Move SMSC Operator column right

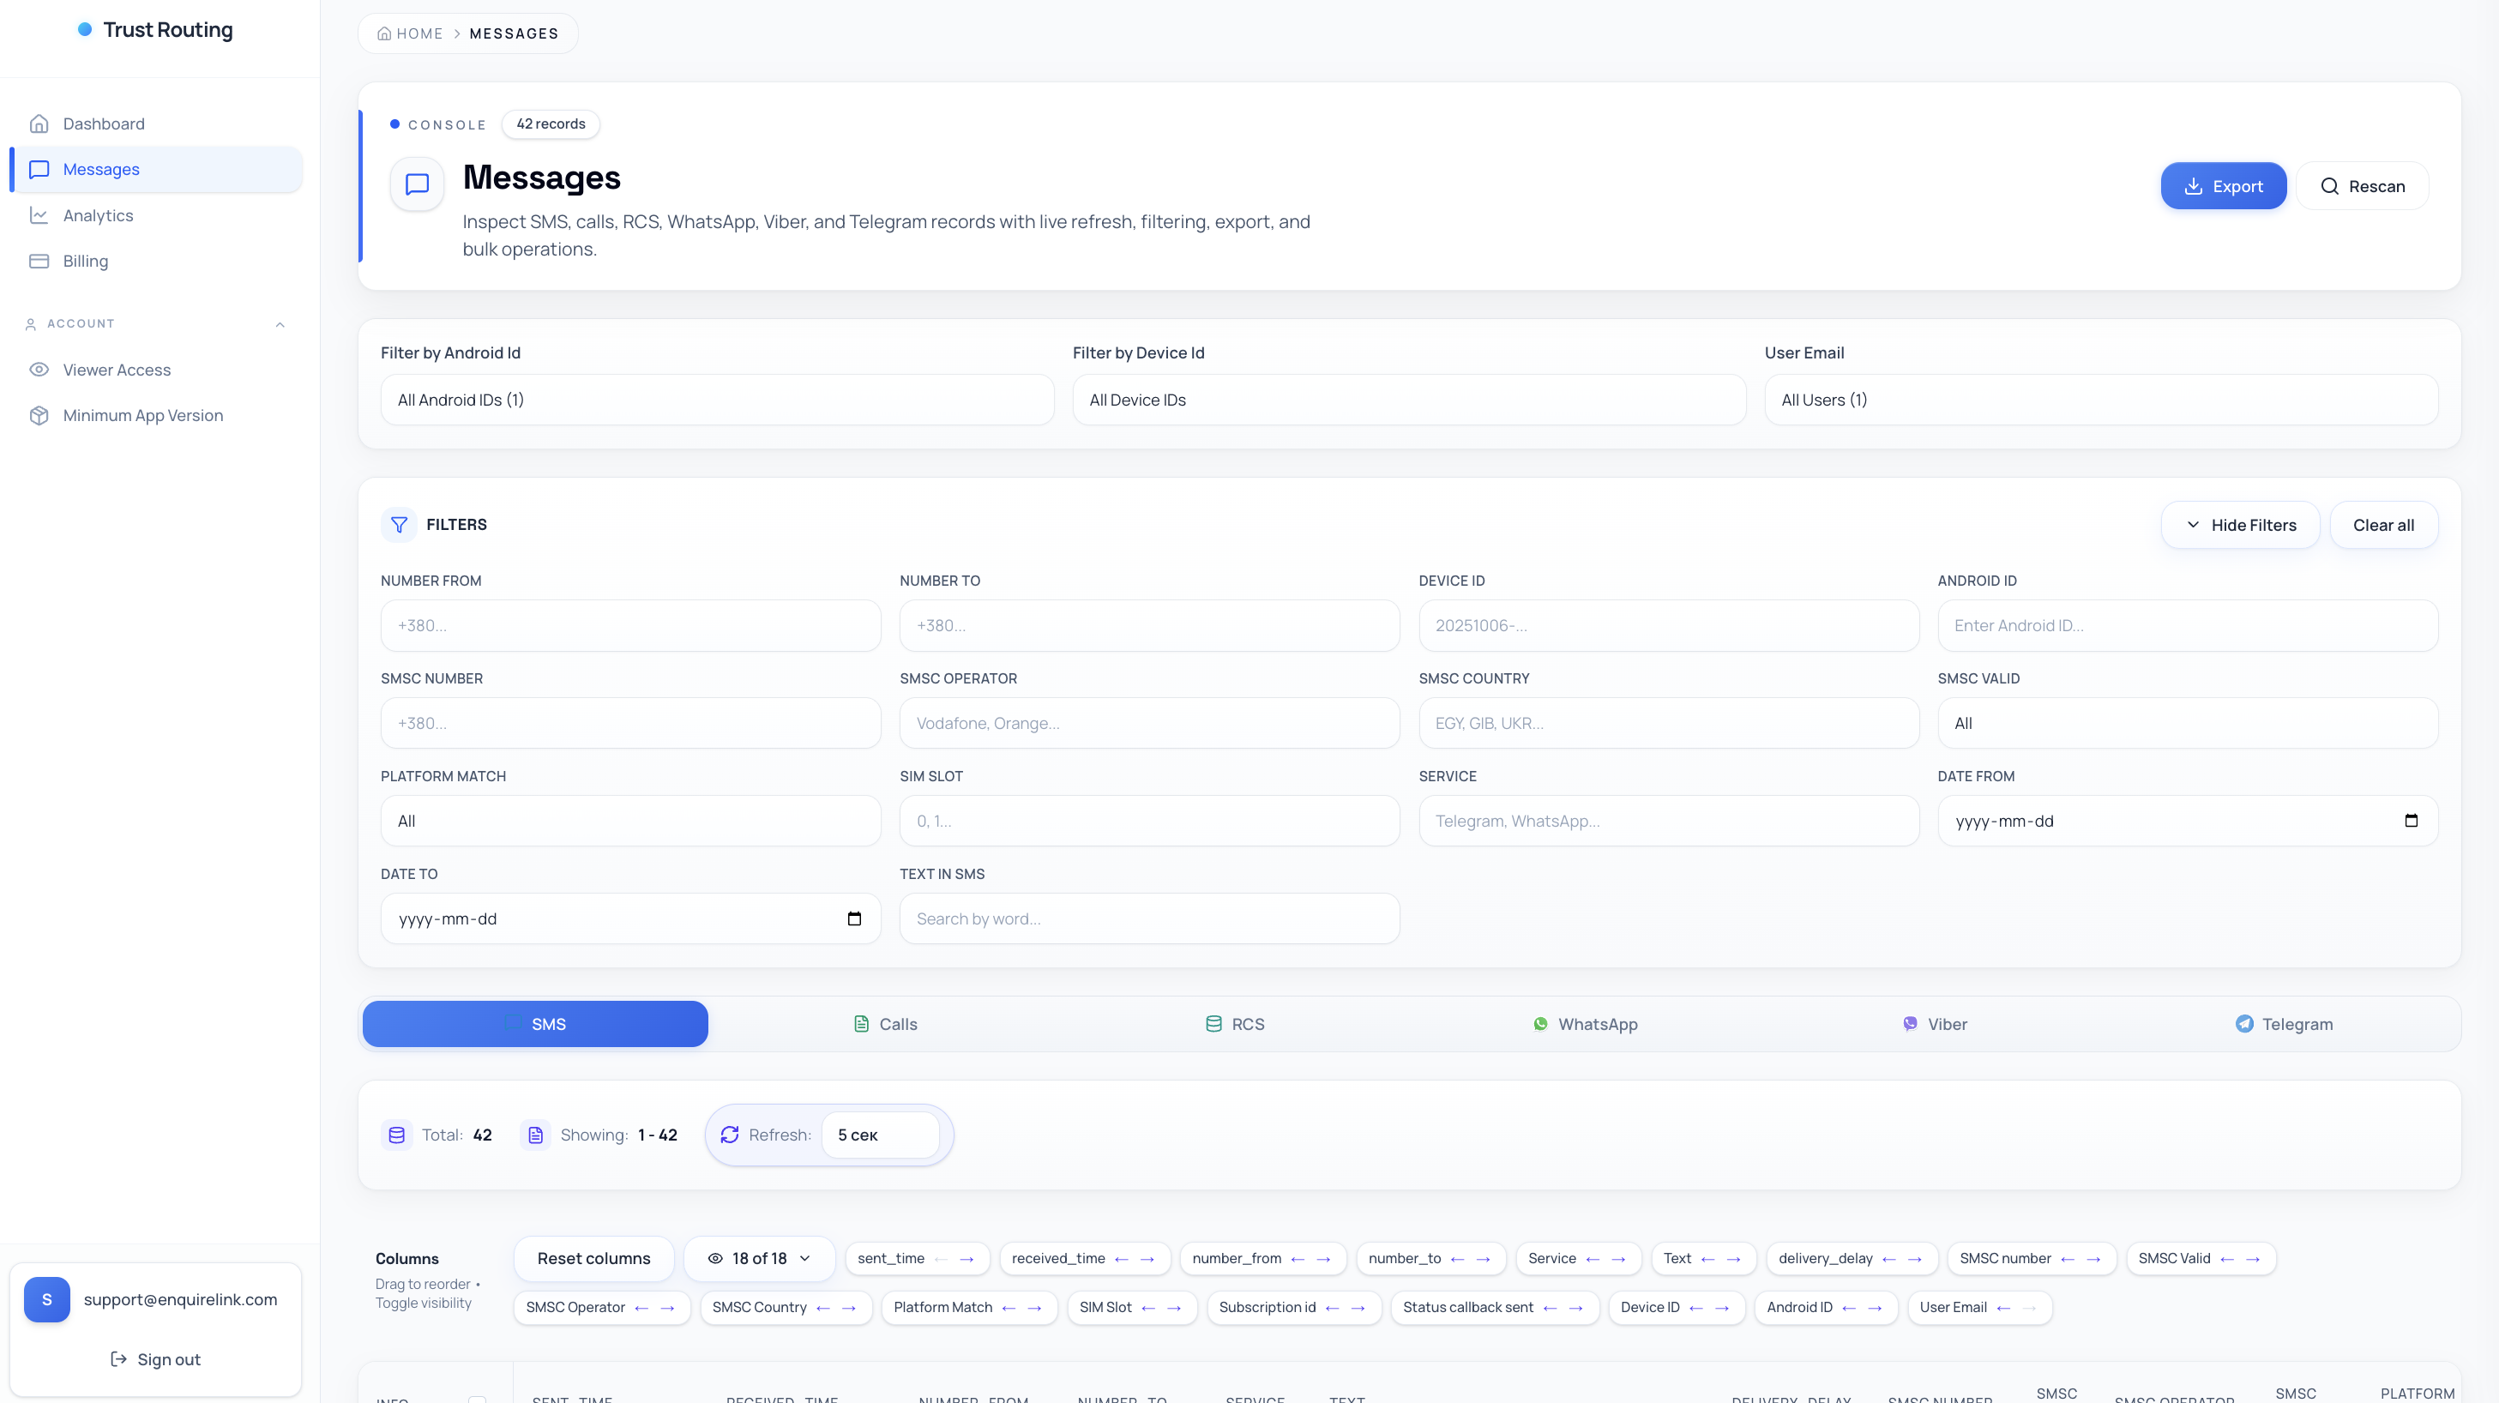tap(667, 1308)
